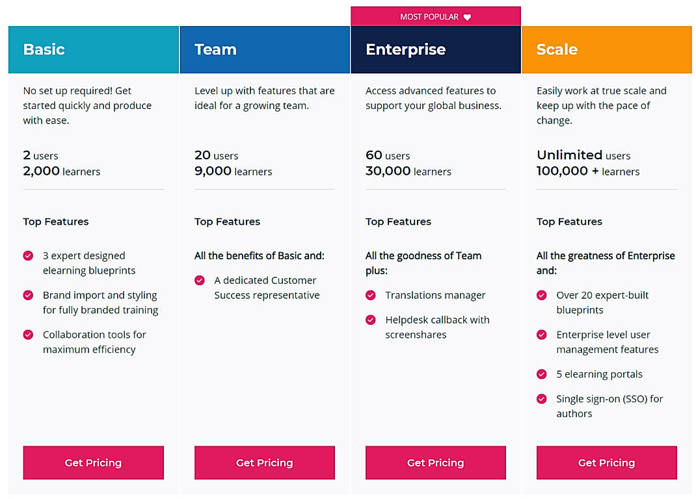Viewport: 696px width, 499px height.
Task: Click Get Pricing under Team plan
Action: point(264,463)
